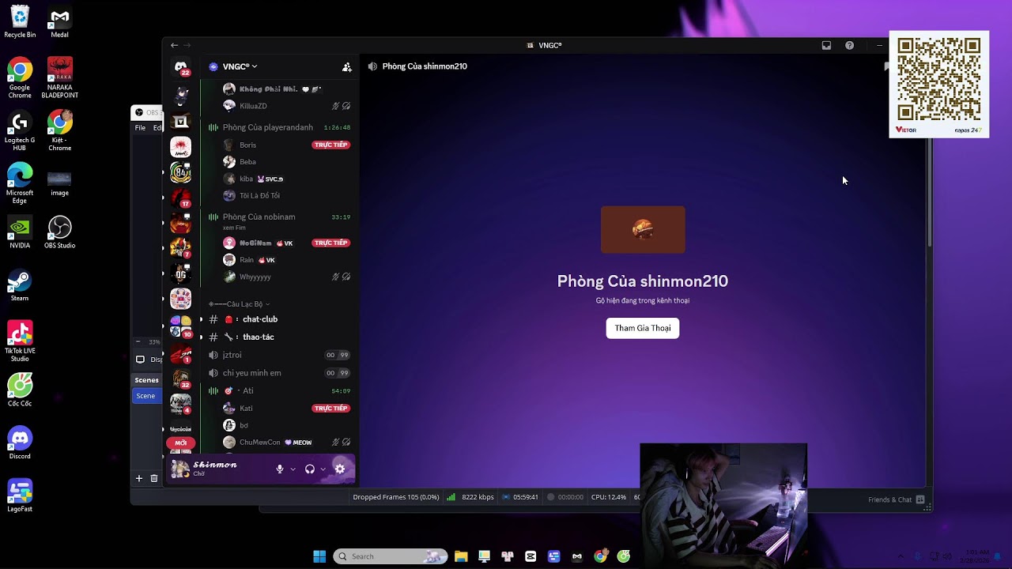Open Steam desktop shortcut

[x=20, y=285]
